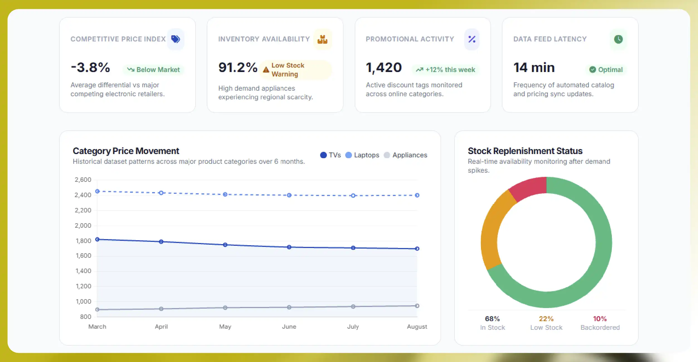Screen dimensions: 698x362
Task: Click the Laptops dashed line point for June
Action: pos(289,195)
